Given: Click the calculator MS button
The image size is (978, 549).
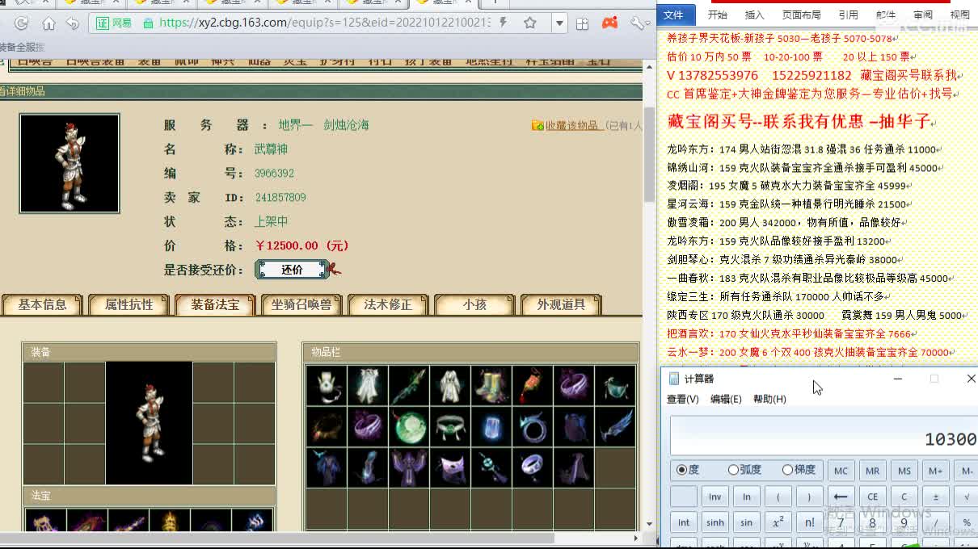Looking at the screenshot, I should click(x=904, y=471).
